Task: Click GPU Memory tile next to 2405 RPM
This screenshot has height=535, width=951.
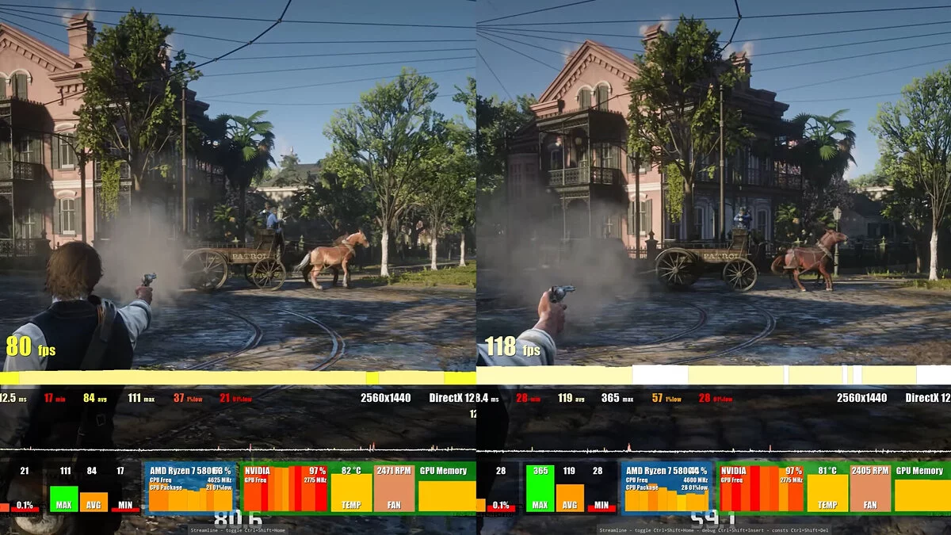Action: click(922, 488)
